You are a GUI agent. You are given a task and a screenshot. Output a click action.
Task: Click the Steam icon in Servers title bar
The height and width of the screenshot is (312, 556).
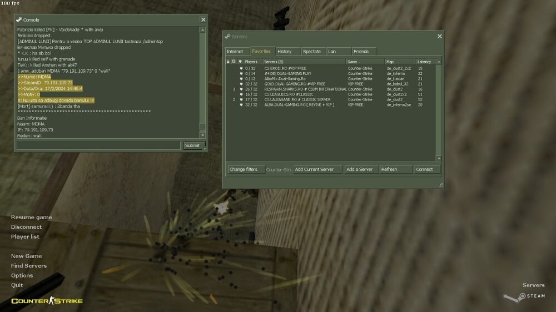[x=227, y=36]
